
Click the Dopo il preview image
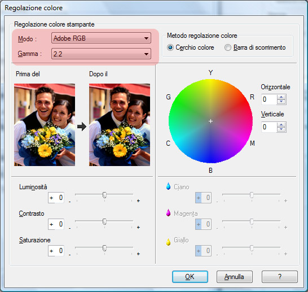120,125
